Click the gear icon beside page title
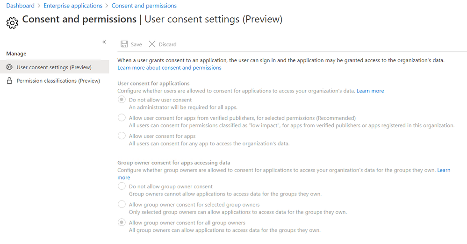Image resolution: width=467 pixels, height=244 pixels. pyautogui.click(x=12, y=22)
